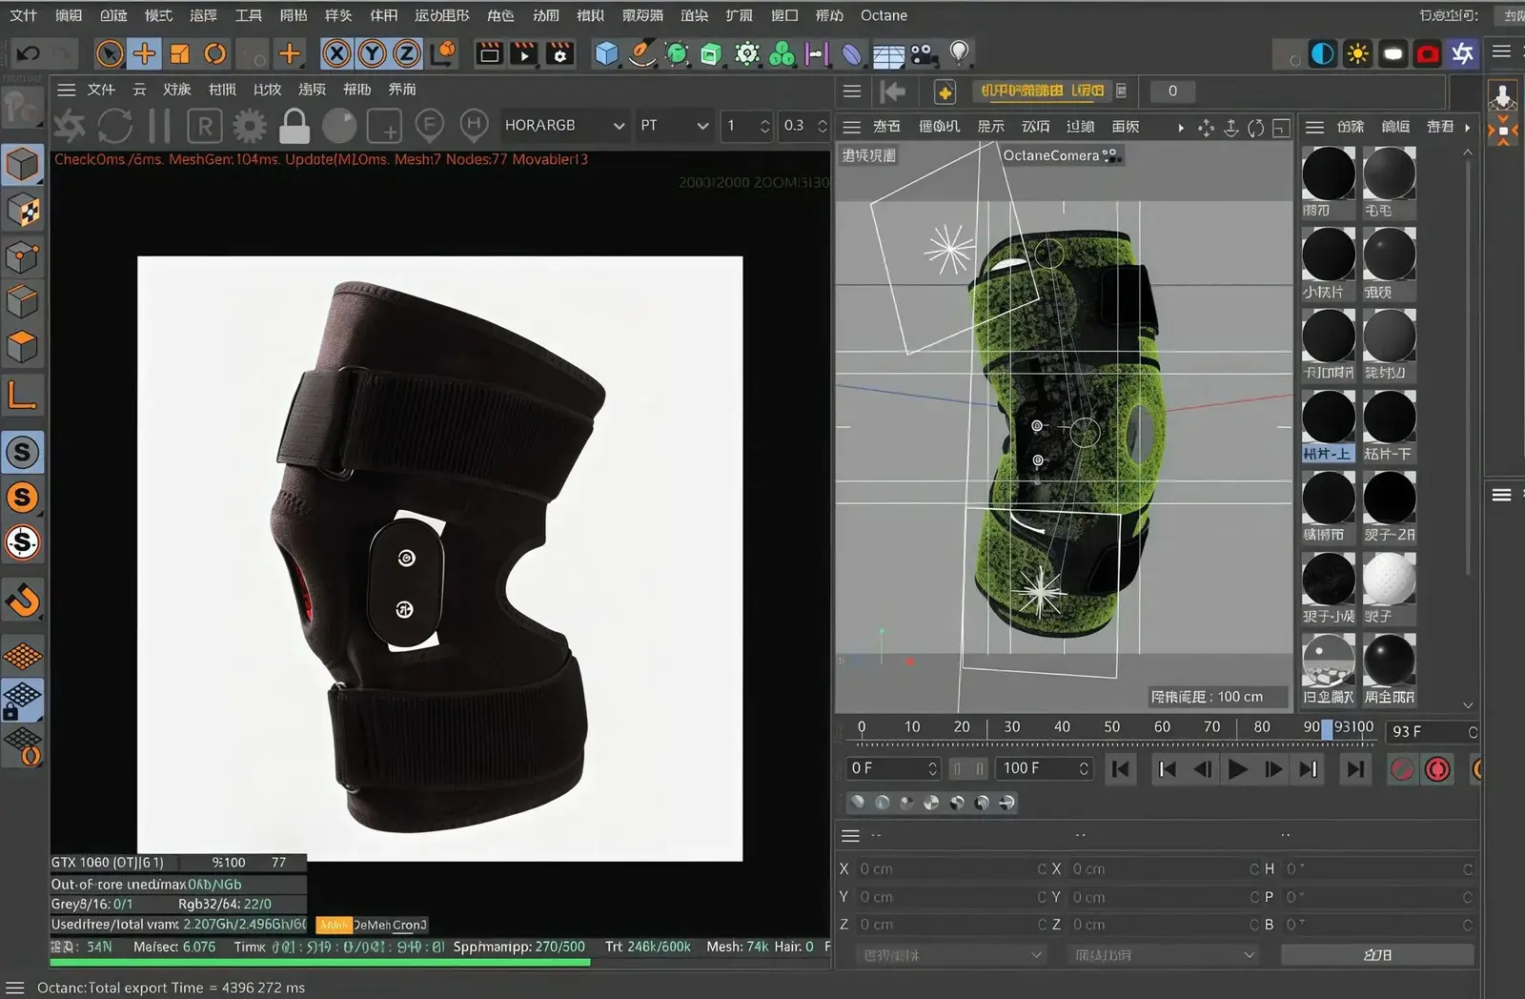Open the PT kernel dropdown

(674, 126)
